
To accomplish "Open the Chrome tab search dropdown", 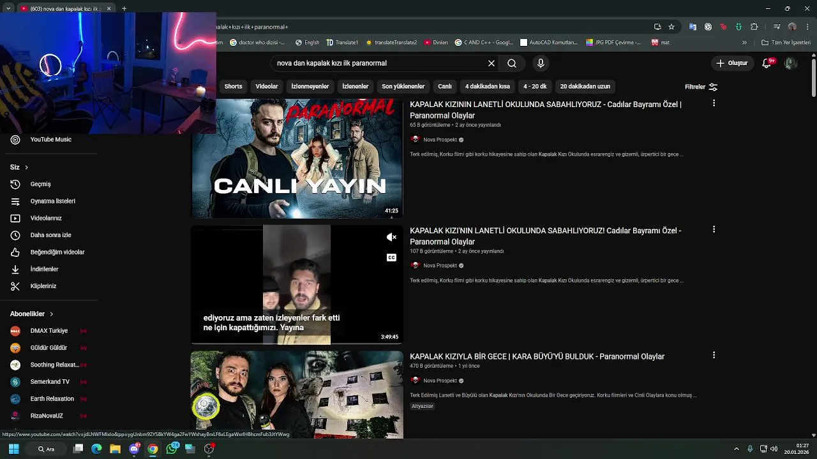I will [8, 8].
